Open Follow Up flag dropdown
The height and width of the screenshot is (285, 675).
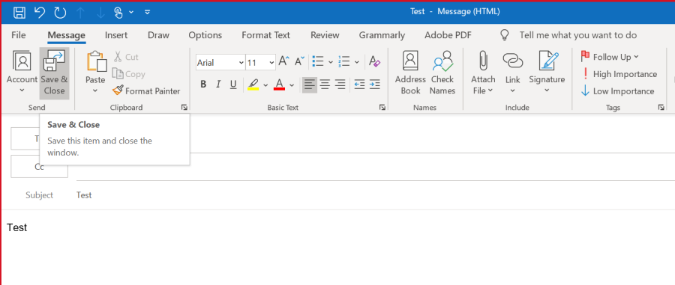[x=610, y=57]
